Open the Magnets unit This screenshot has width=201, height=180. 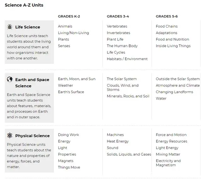(x=66, y=161)
